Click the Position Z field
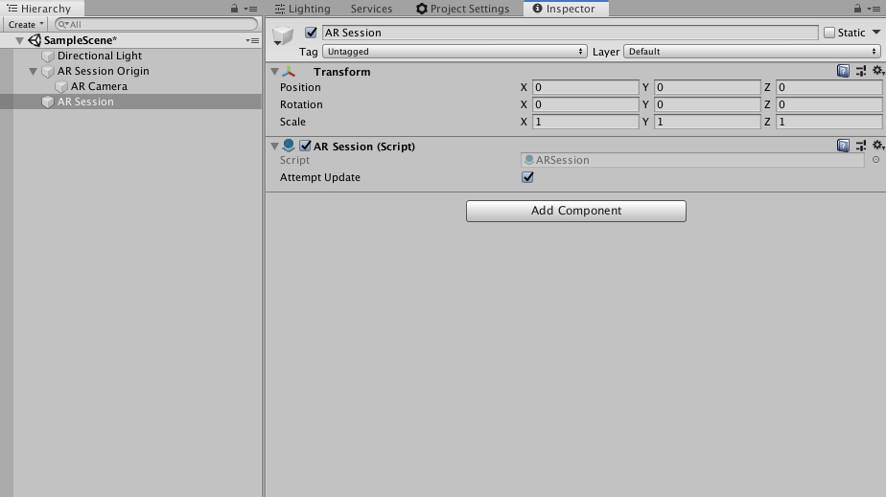 [828, 87]
